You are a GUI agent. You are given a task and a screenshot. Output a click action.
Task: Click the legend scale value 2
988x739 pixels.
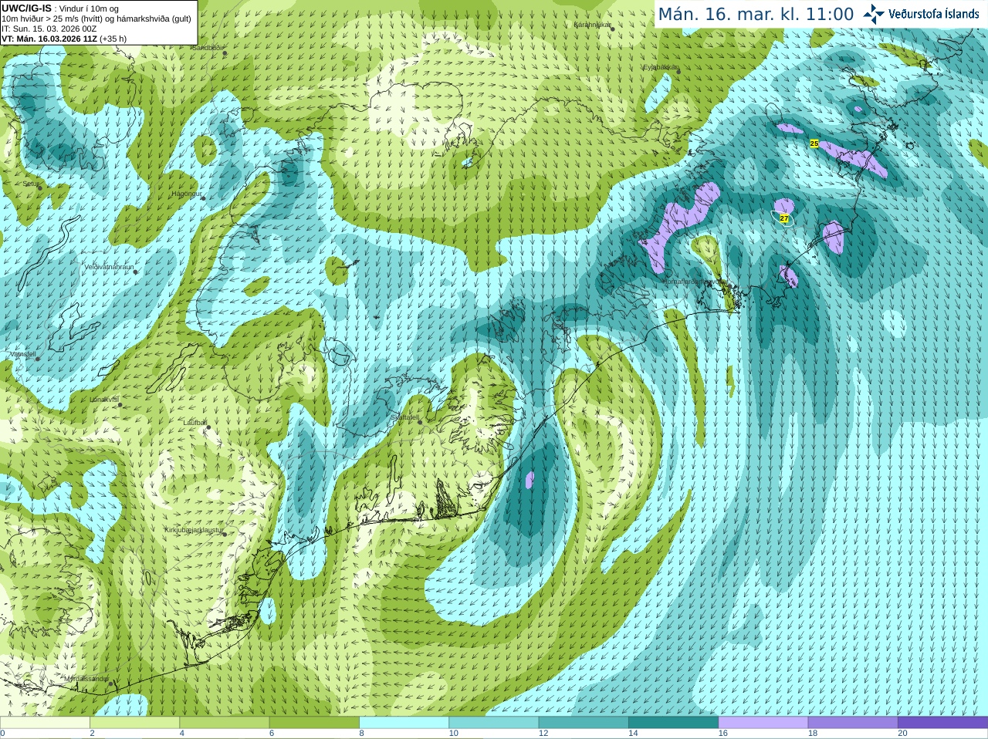(x=92, y=734)
